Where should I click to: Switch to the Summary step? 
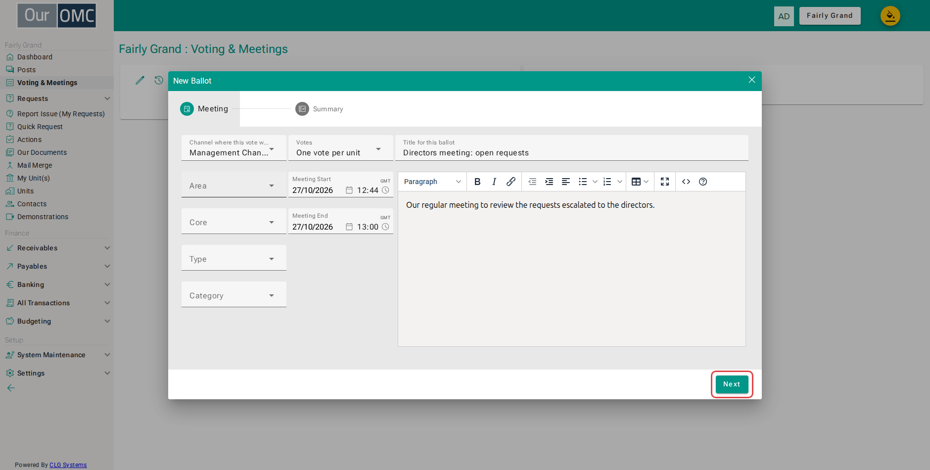coord(319,109)
